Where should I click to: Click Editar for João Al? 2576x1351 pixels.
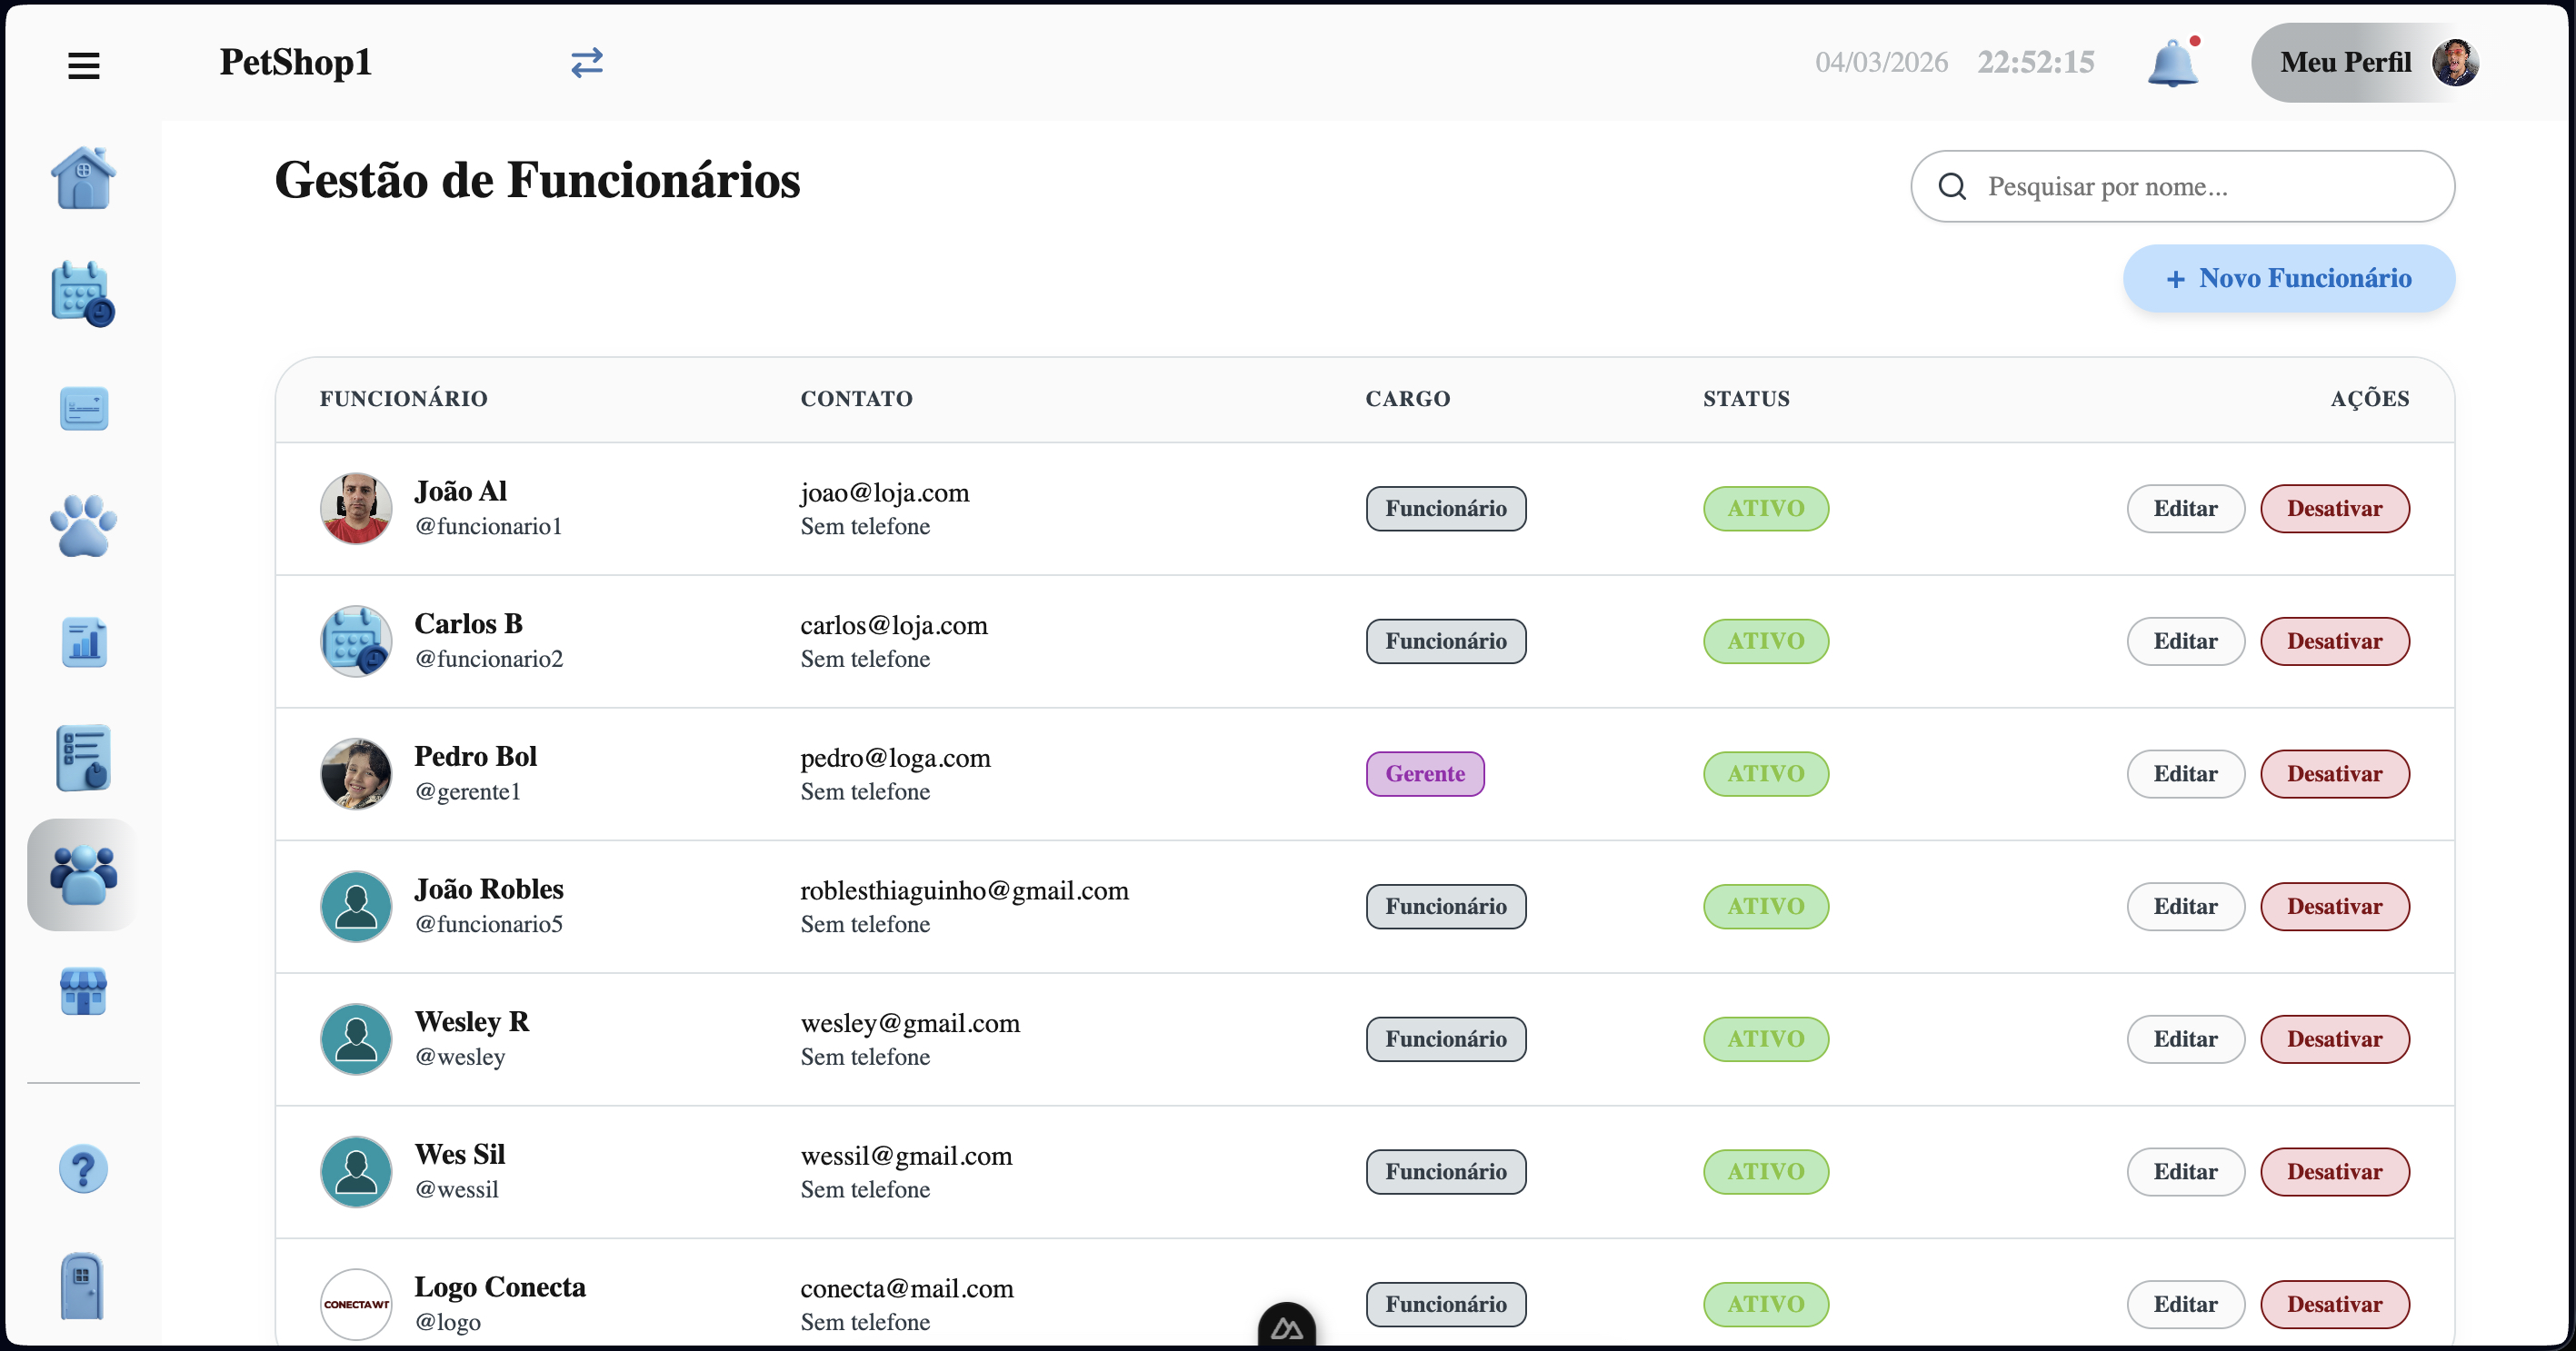click(2185, 509)
